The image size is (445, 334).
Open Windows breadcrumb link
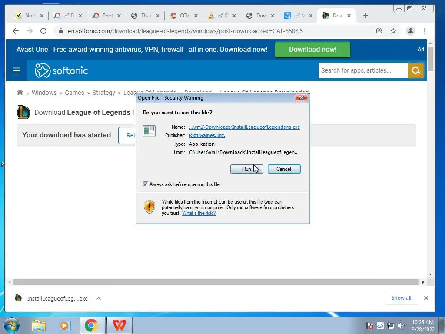[44, 93]
